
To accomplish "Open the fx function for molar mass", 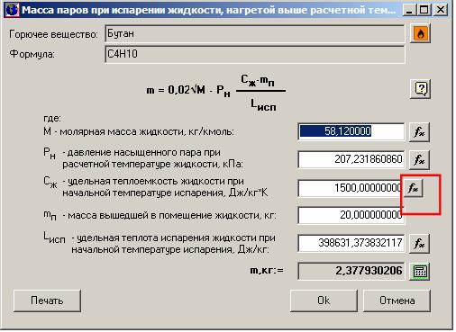I will (419, 132).
